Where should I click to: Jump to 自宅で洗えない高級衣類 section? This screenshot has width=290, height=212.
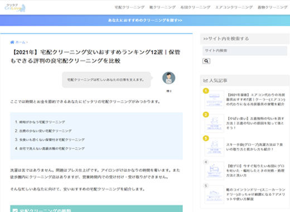pos(52,148)
